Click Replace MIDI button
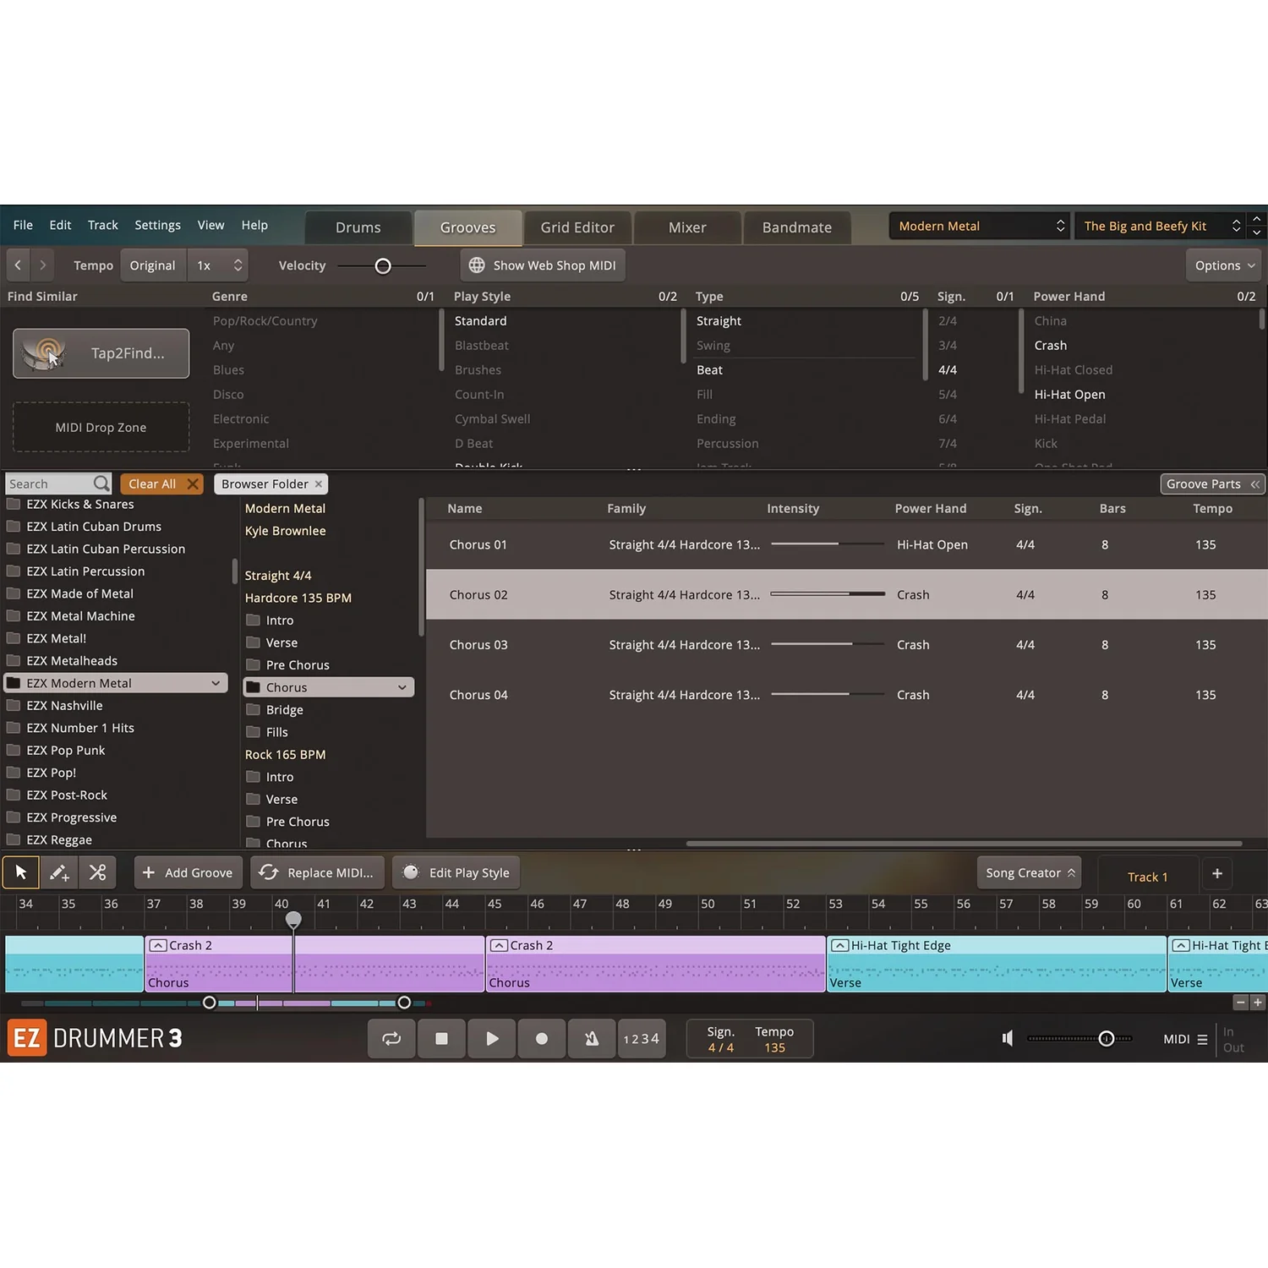The image size is (1268, 1268). [x=317, y=873]
